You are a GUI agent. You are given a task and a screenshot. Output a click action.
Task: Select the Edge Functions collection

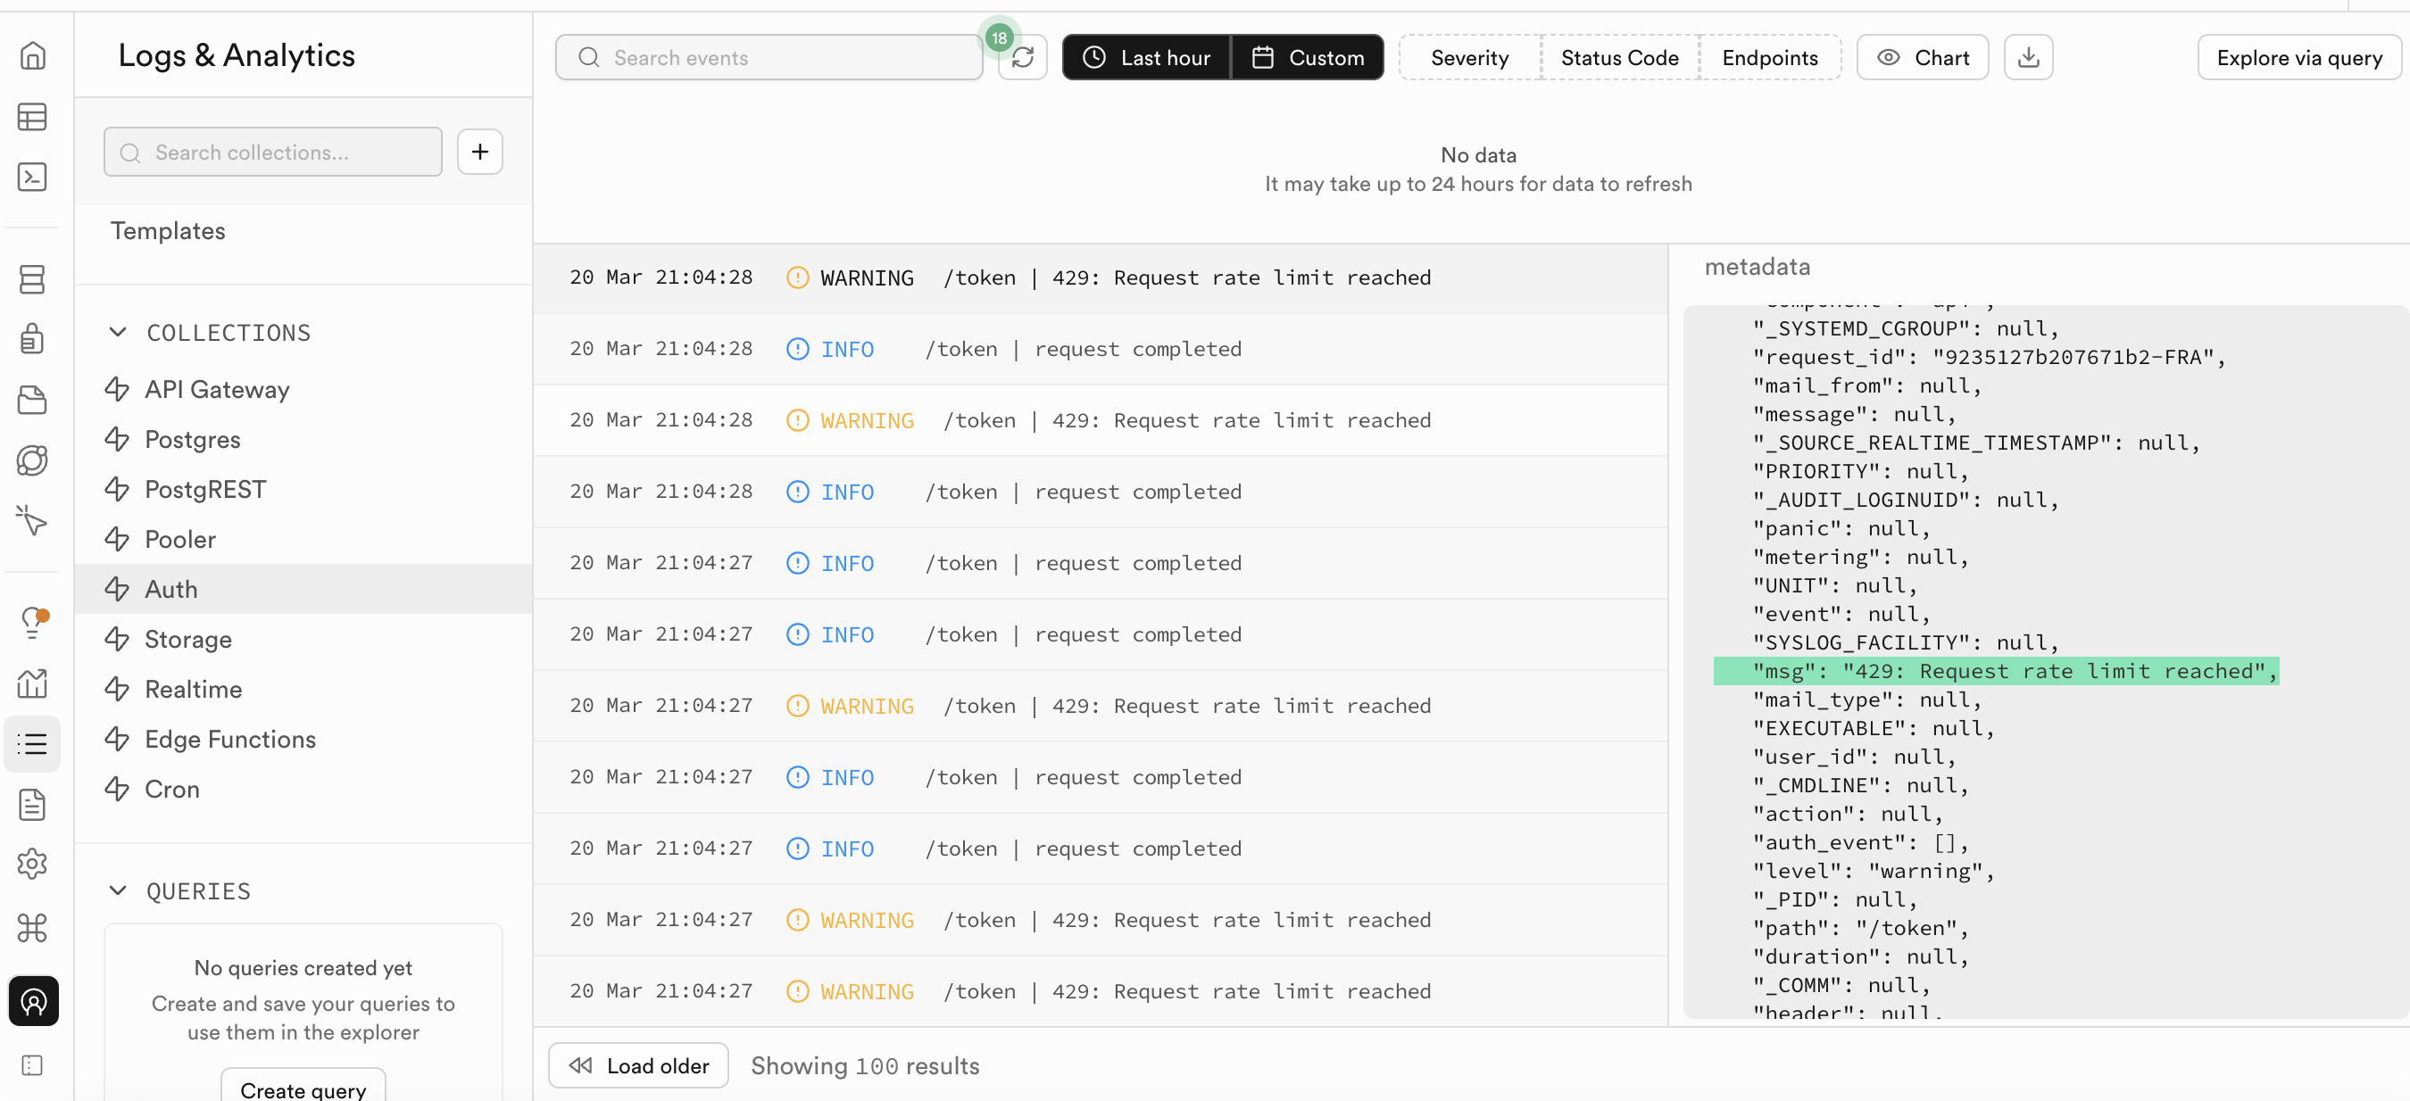point(230,739)
